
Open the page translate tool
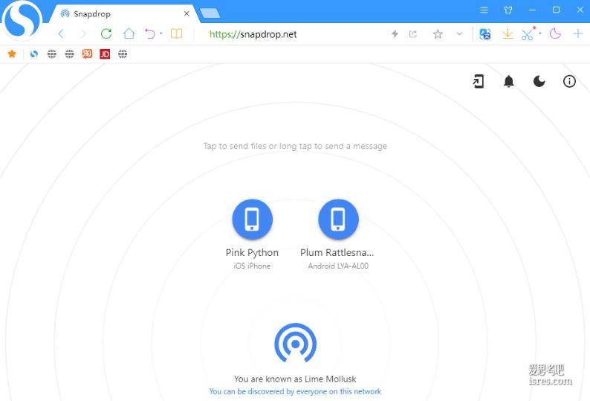coord(485,34)
